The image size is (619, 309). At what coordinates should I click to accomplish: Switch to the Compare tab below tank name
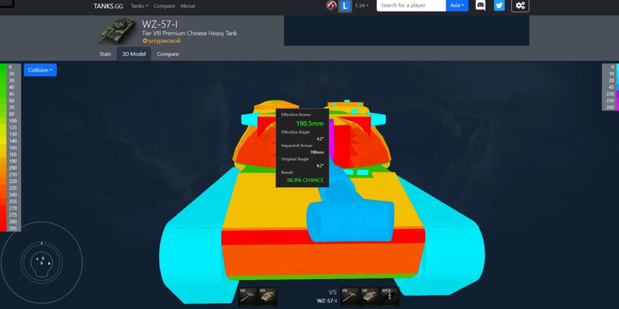[x=168, y=54]
